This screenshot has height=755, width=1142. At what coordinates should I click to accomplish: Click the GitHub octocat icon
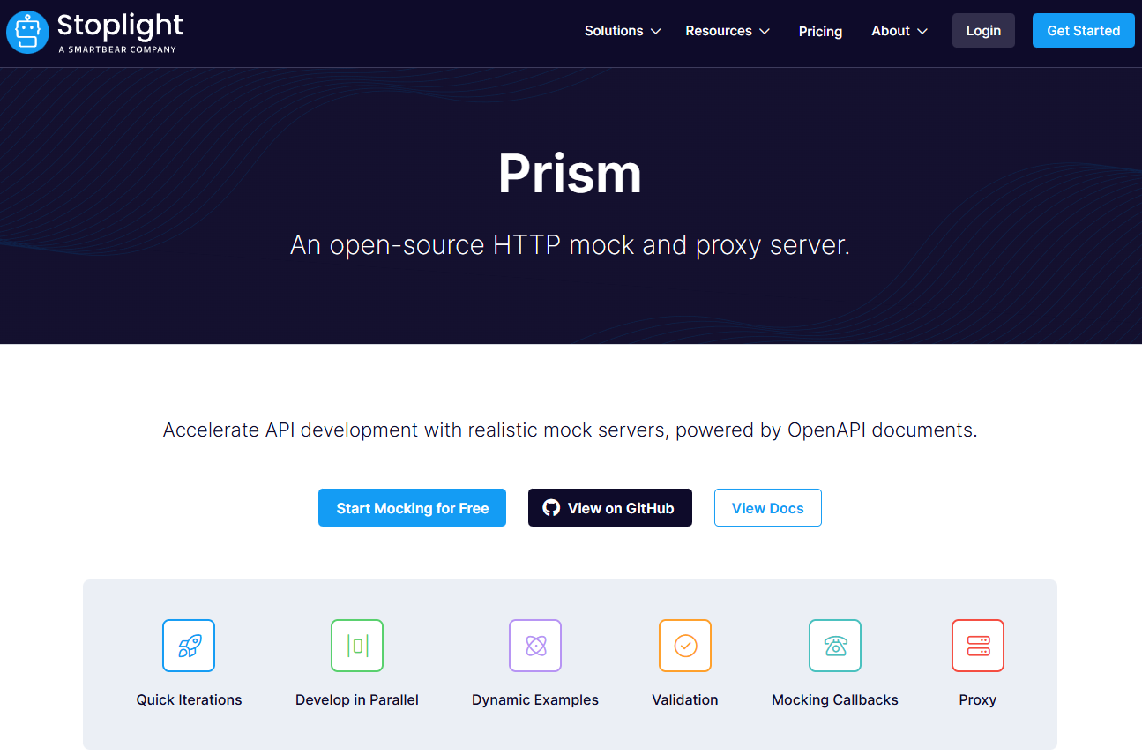(x=551, y=508)
